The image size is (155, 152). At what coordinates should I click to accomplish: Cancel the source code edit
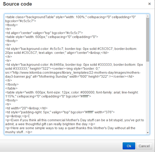point(144,146)
